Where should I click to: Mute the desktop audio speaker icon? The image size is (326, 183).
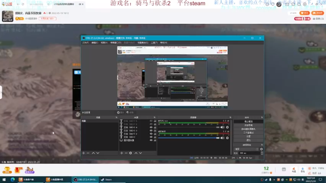(222, 138)
